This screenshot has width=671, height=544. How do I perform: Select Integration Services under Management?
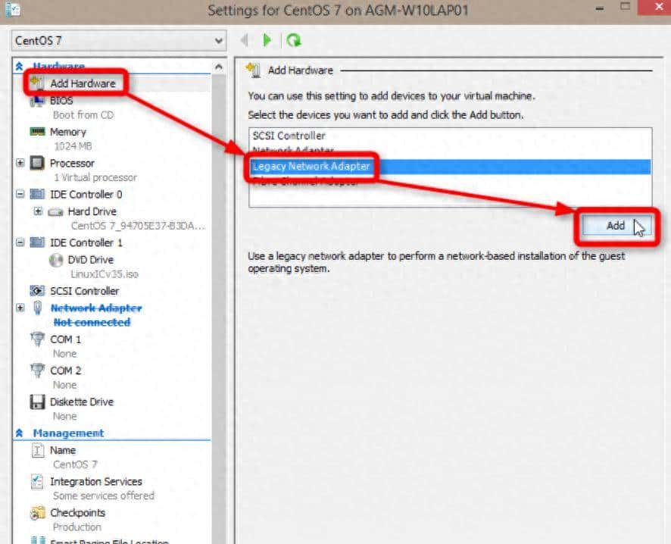coord(96,482)
